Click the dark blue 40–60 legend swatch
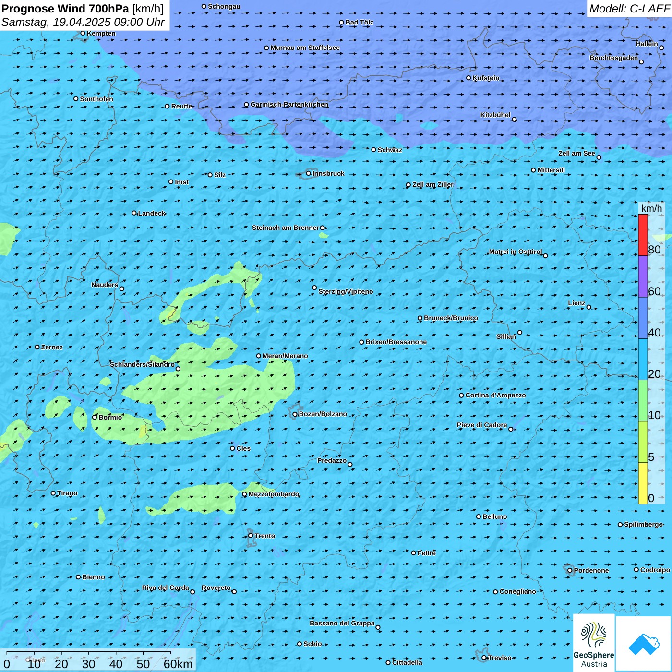 click(x=643, y=318)
